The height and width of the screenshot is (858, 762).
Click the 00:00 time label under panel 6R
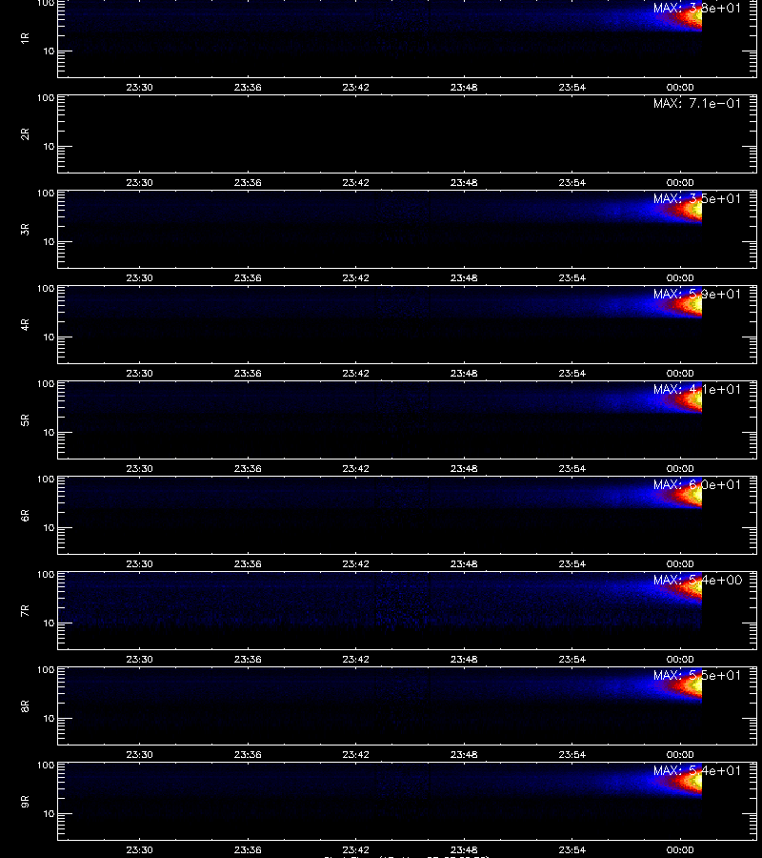tap(680, 563)
